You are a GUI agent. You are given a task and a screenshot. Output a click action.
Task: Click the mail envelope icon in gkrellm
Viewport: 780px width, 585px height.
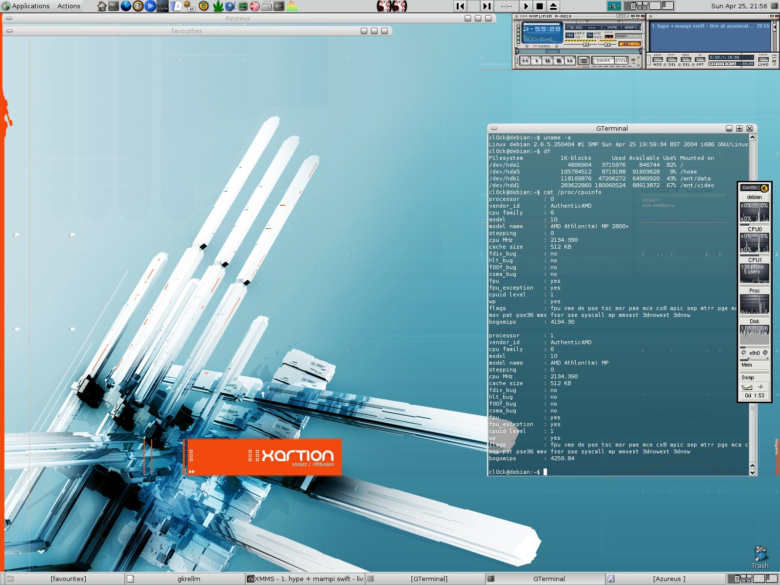pos(746,387)
